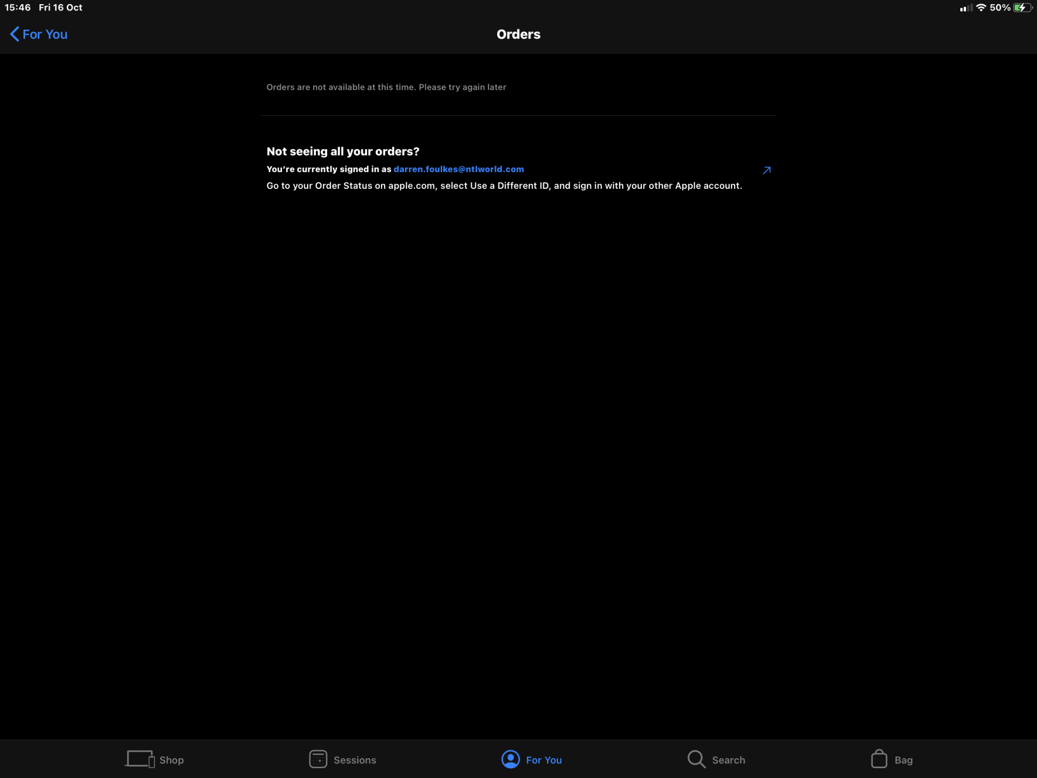The image size is (1037, 778).
Task: Open the Shop tab label
Action: [172, 760]
